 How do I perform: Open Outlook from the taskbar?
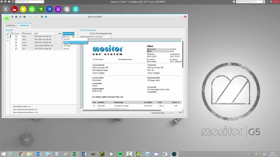pyautogui.click(x=39, y=154)
